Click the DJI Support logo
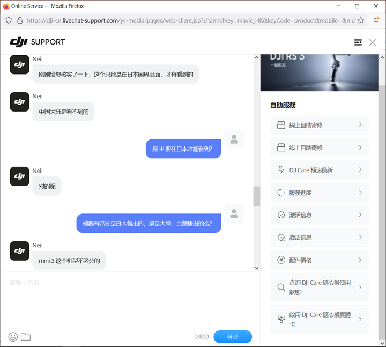This screenshot has height=347, width=386. [38, 42]
